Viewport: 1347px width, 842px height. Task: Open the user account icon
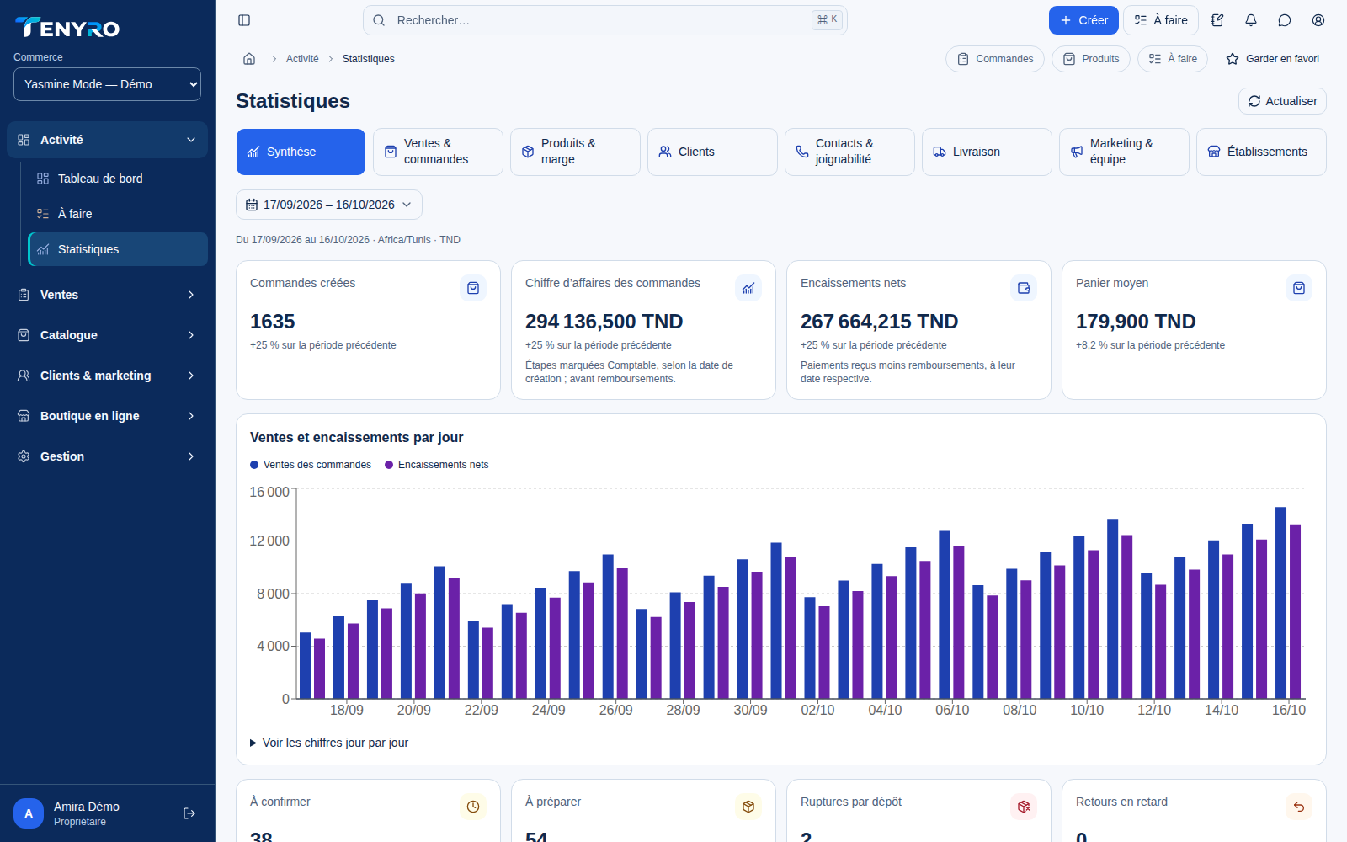(x=1318, y=20)
